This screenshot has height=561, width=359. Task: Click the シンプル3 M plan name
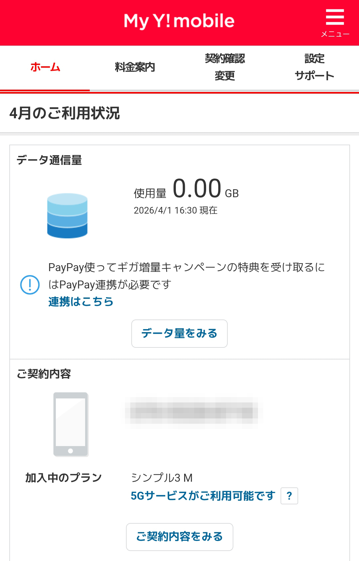click(162, 478)
